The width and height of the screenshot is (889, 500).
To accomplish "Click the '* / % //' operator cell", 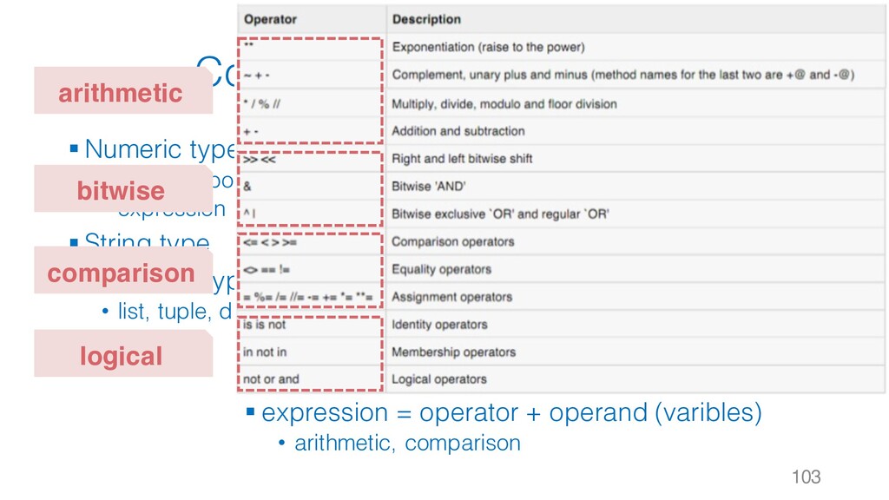I will click(264, 104).
